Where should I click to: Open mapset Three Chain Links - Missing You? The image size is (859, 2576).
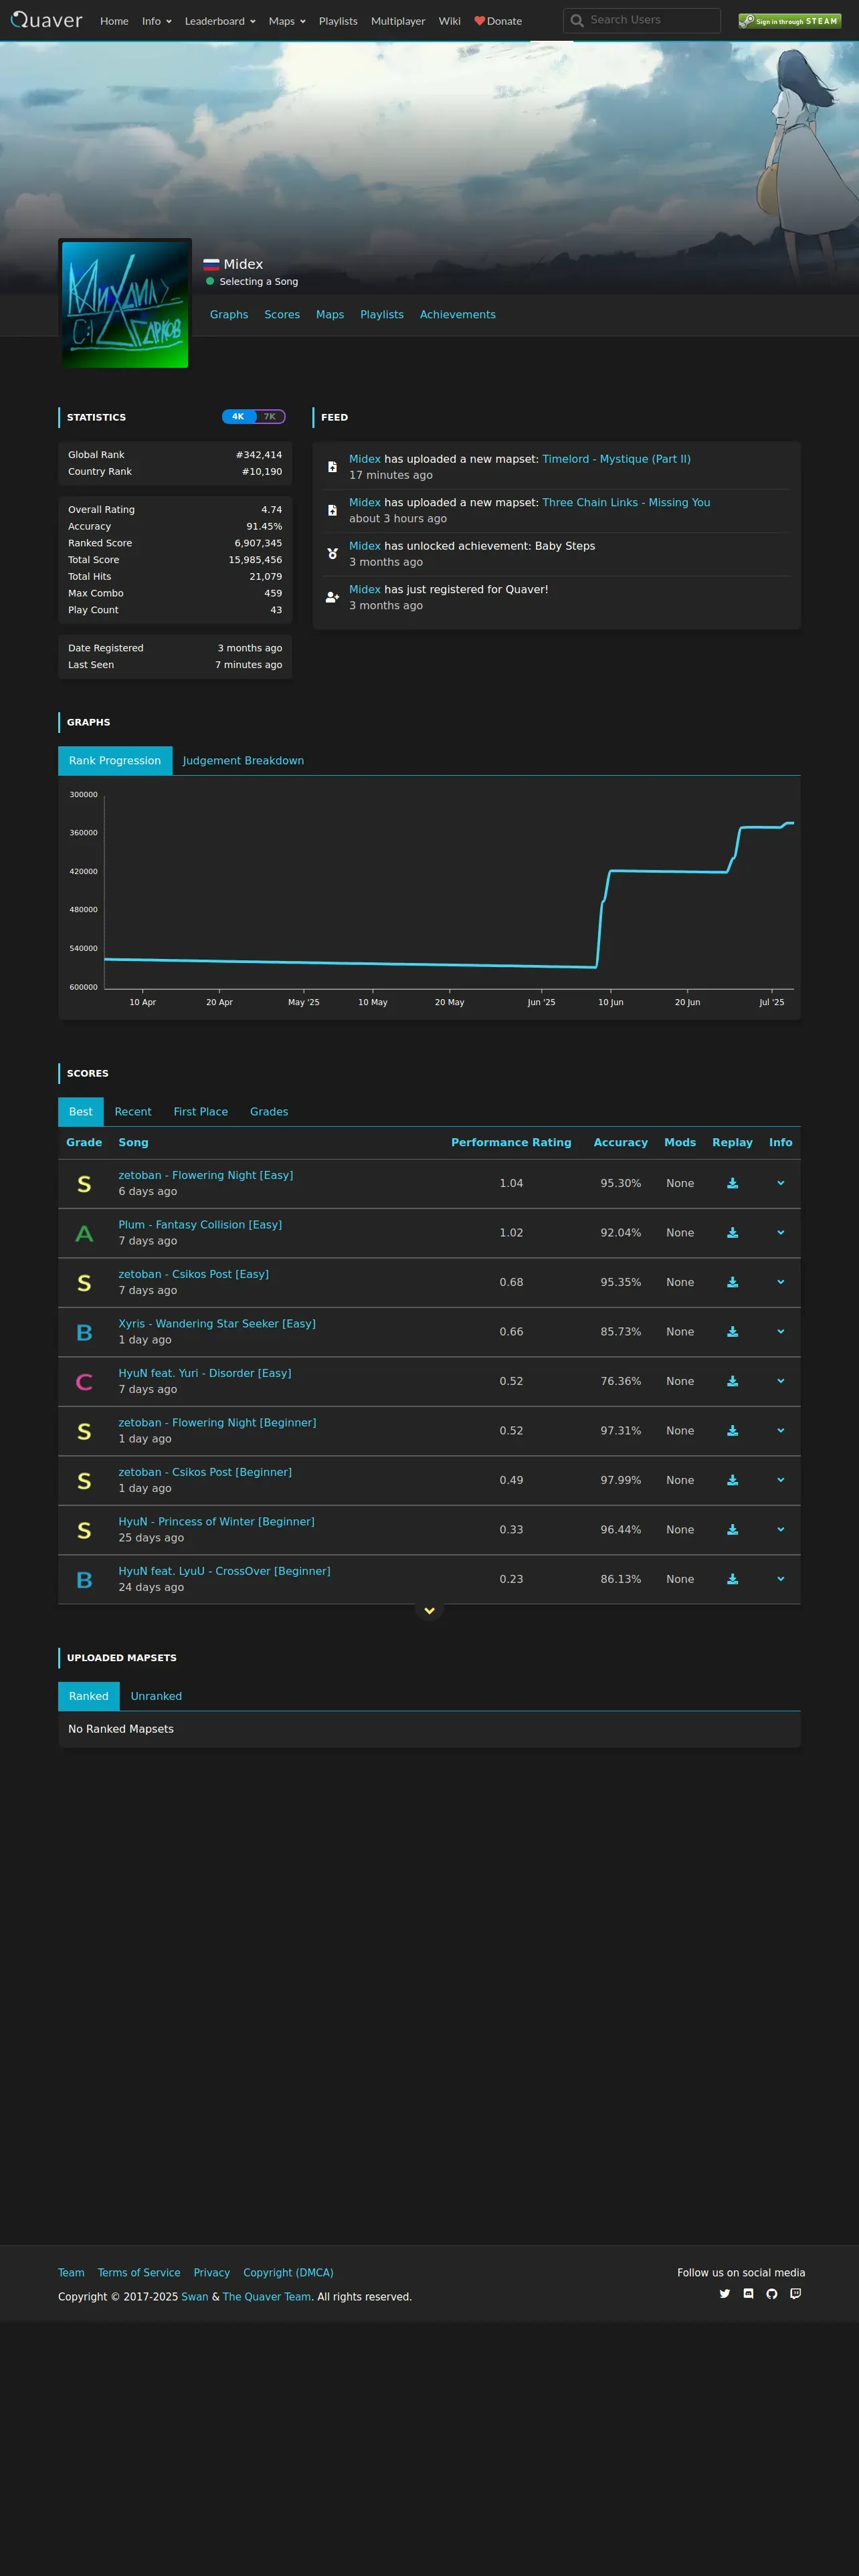[x=626, y=503]
